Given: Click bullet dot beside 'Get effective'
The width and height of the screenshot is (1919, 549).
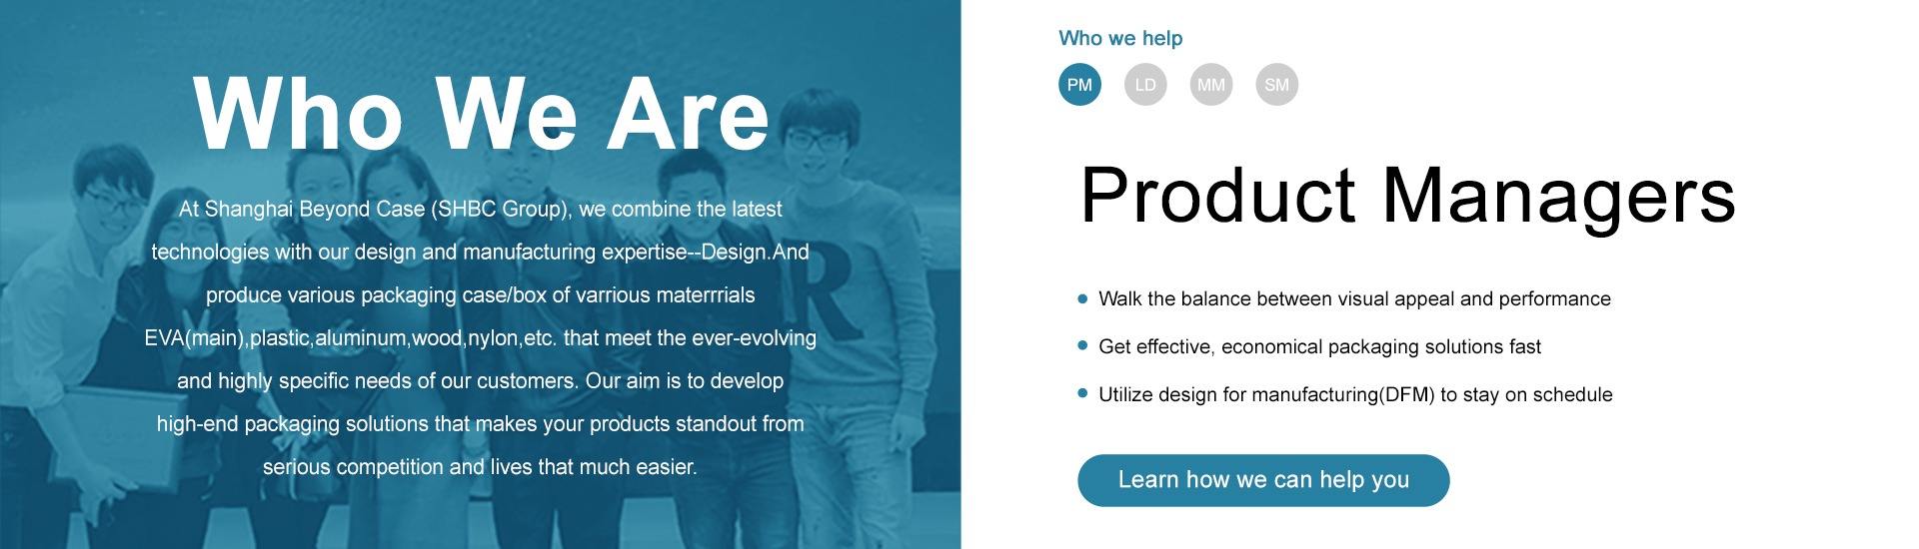Looking at the screenshot, I should point(1082,345).
